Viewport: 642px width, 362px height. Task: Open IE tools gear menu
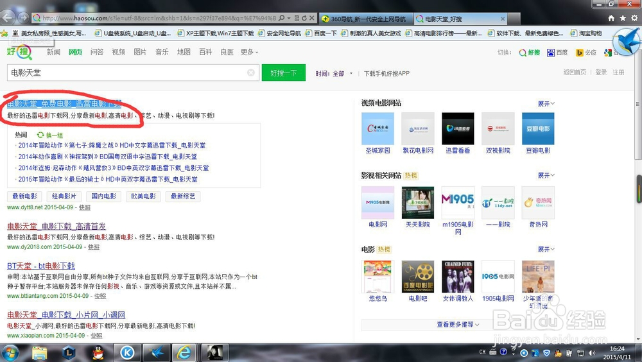(634, 18)
